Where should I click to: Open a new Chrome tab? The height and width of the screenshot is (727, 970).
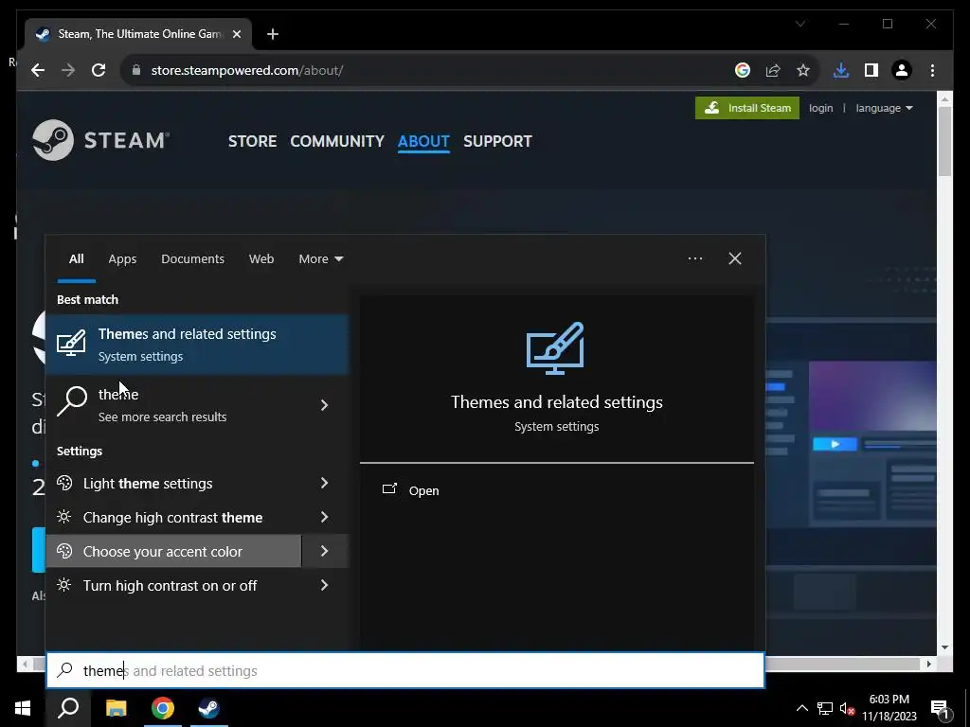point(273,34)
